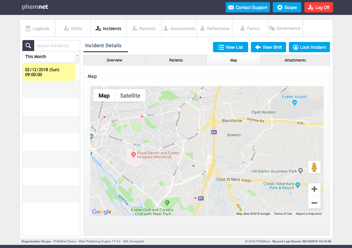Open the Patients main tab
Image resolution: width=352 pixels, height=248 pixels.
click(x=144, y=28)
